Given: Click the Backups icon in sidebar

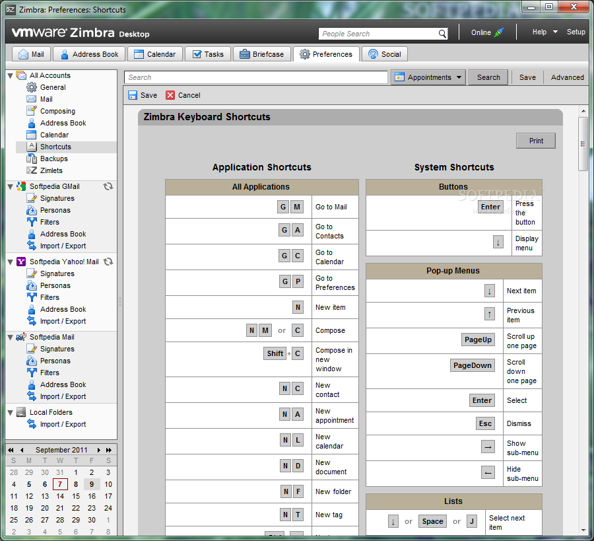Looking at the screenshot, I should click(x=32, y=159).
